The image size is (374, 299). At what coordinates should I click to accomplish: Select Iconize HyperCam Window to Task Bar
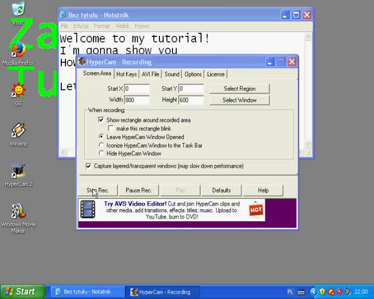coord(101,145)
